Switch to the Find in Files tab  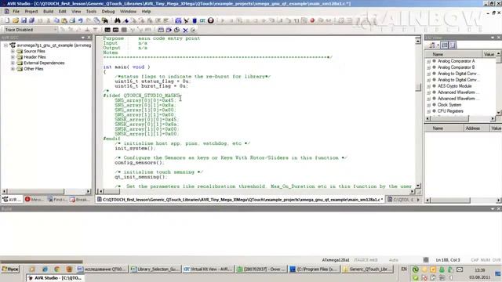(x=56, y=200)
